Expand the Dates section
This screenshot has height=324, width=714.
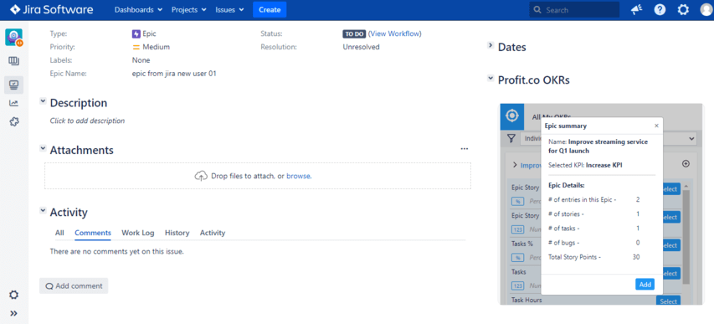pyautogui.click(x=491, y=45)
